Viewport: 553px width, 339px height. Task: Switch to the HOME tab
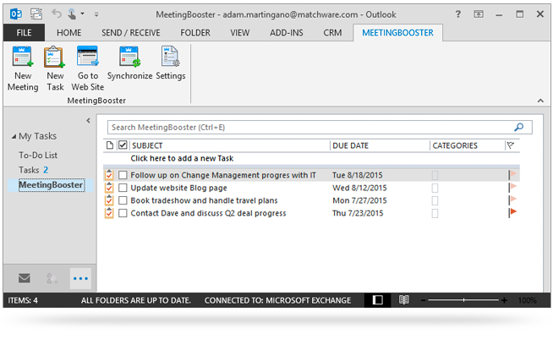69,33
